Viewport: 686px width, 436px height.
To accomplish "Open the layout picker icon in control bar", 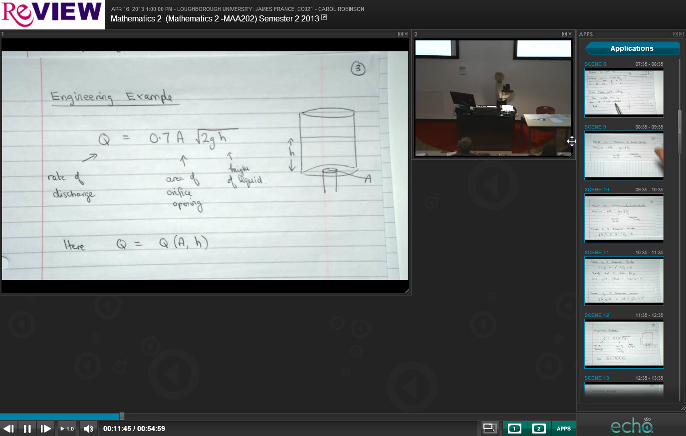I will pyautogui.click(x=489, y=428).
